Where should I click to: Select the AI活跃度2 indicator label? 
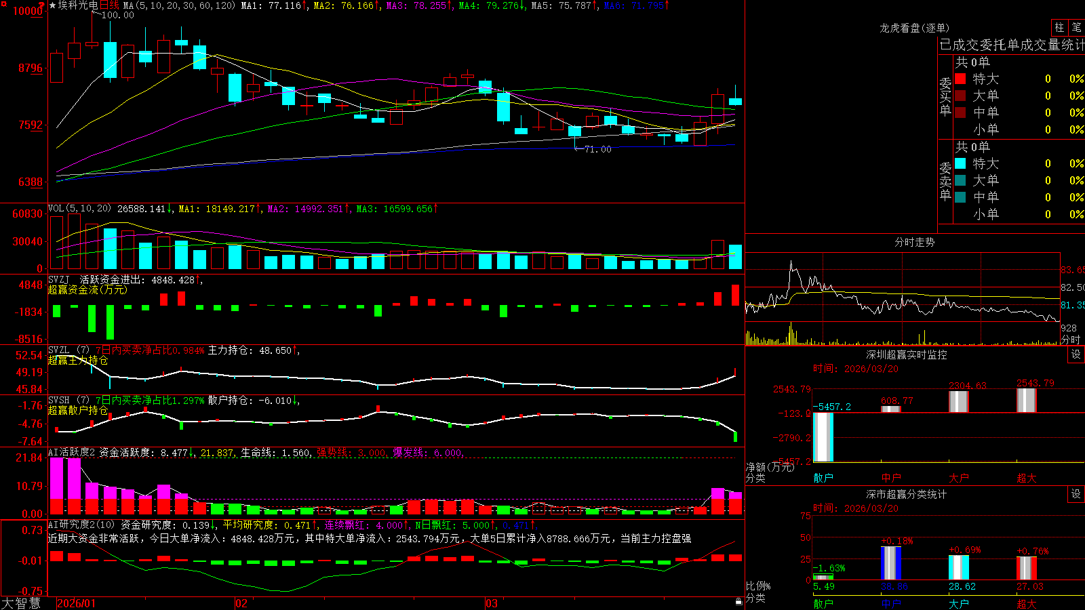pyautogui.click(x=71, y=453)
